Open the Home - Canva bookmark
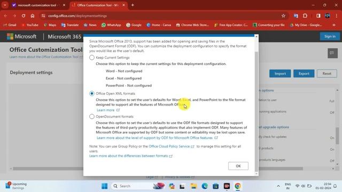This screenshot has width=342, height=192. tap(159, 25)
